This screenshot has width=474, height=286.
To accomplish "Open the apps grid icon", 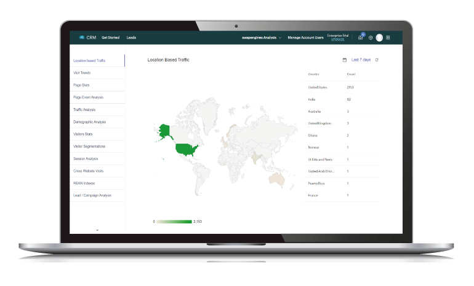I will (x=388, y=37).
